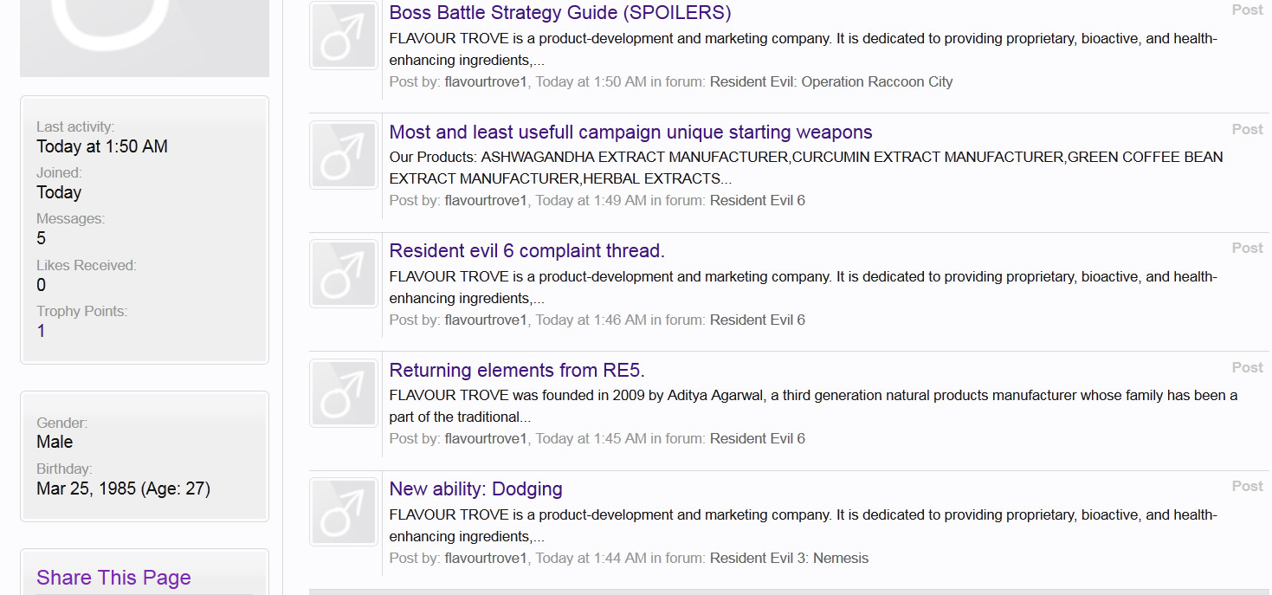Open Returning elements from RE5 thread
1272x595 pixels.
517,370
